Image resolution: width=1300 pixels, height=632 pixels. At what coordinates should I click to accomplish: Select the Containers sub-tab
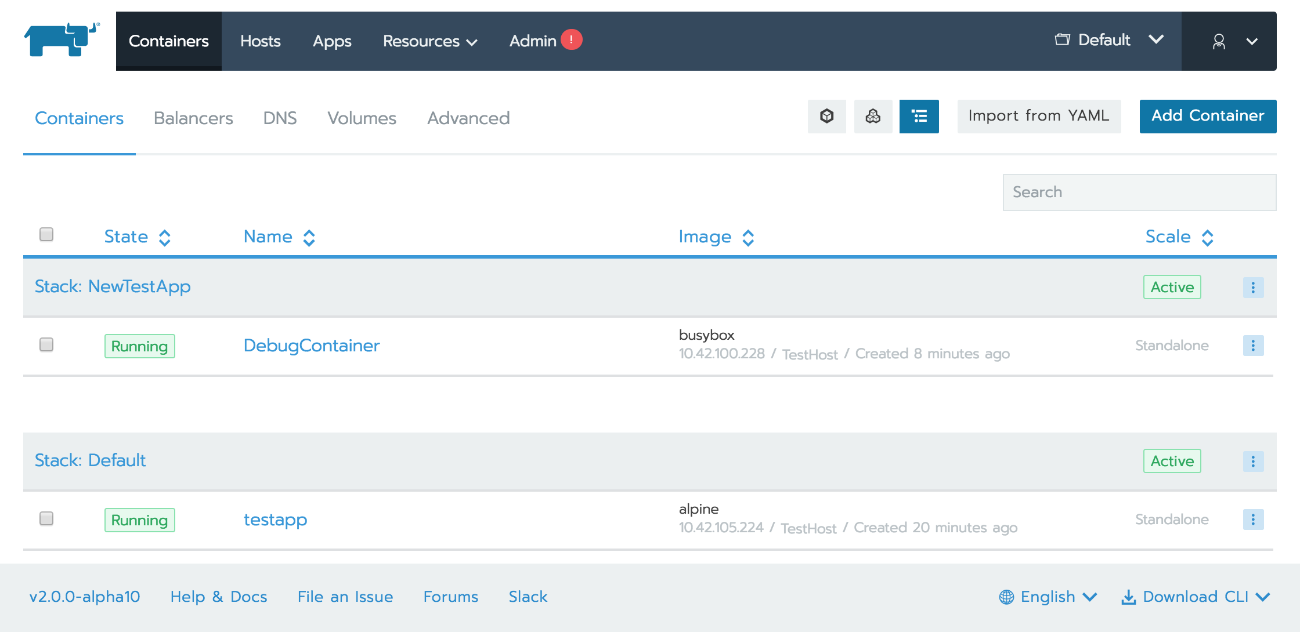(80, 118)
